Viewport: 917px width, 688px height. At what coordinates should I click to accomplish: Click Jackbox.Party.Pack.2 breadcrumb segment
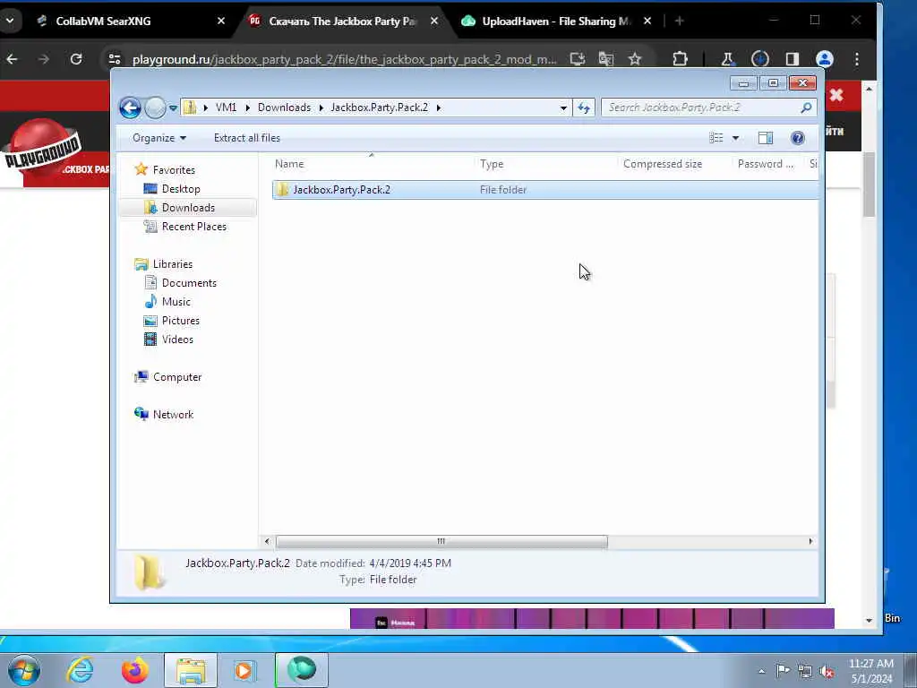tap(379, 107)
